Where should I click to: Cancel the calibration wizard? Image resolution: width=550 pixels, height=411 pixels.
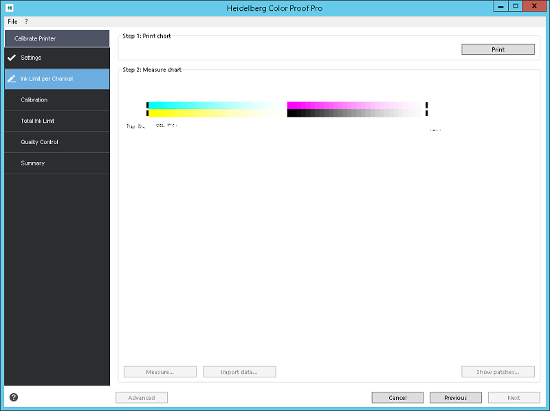point(398,397)
